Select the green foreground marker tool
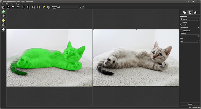 pos(3,12)
